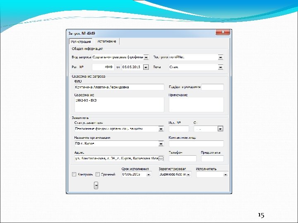Expand the Статус заявителя dropdown
Image resolution: width=298 pixels, height=223 pixels.
click(x=161, y=129)
